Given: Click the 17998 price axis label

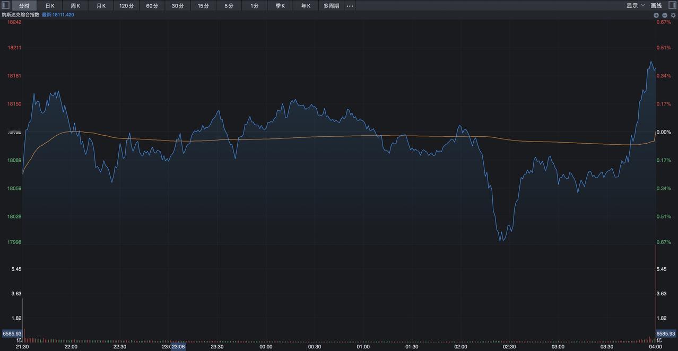Looking at the screenshot, I should (15, 242).
